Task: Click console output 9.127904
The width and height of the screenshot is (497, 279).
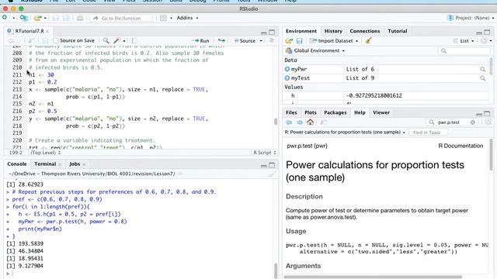Action: (x=31, y=266)
